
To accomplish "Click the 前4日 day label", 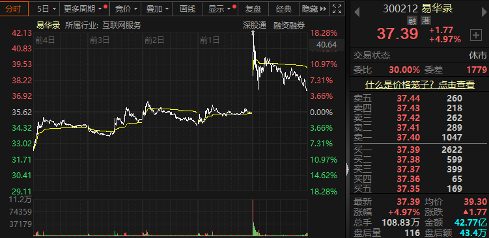I will click(x=45, y=40).
